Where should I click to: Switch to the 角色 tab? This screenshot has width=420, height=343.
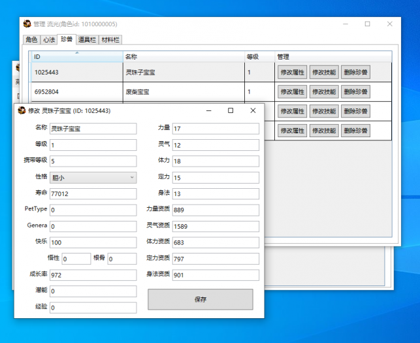(x=31, y=40)
